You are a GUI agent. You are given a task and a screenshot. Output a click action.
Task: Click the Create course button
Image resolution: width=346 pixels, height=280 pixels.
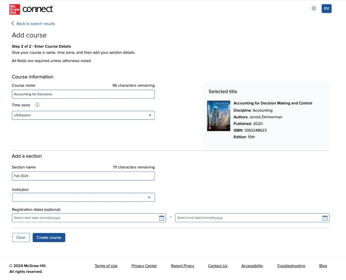coord(49,237)
